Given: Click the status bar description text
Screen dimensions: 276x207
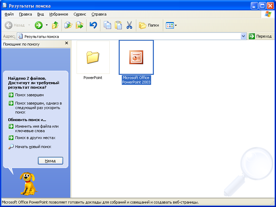Looking at the screenshot, I should coord(100,202).
